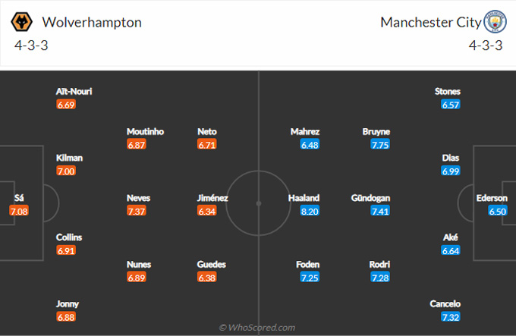Select Cancelo's 7.32 rating badge
The height and width of the screenshot is (336, 516).
[x=451, y=317]
